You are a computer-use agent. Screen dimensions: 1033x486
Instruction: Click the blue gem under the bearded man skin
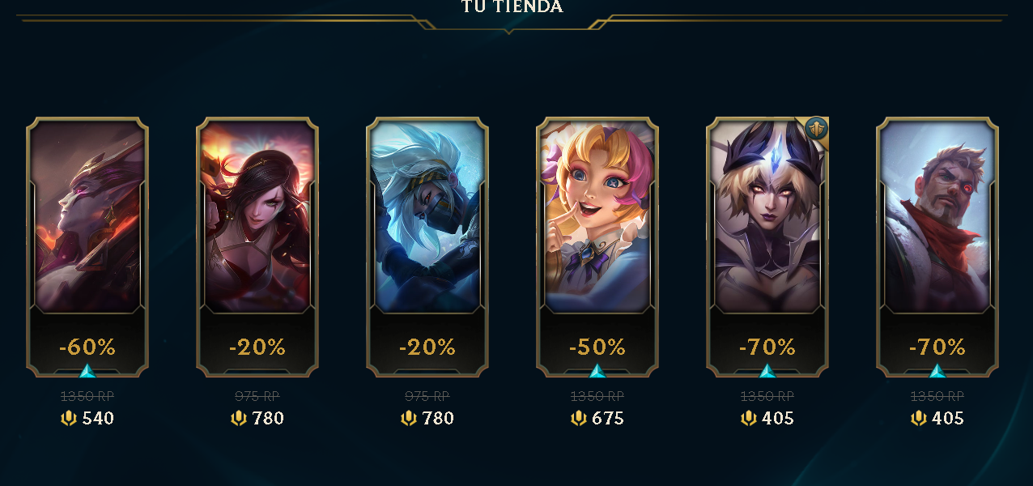(937, 372)
